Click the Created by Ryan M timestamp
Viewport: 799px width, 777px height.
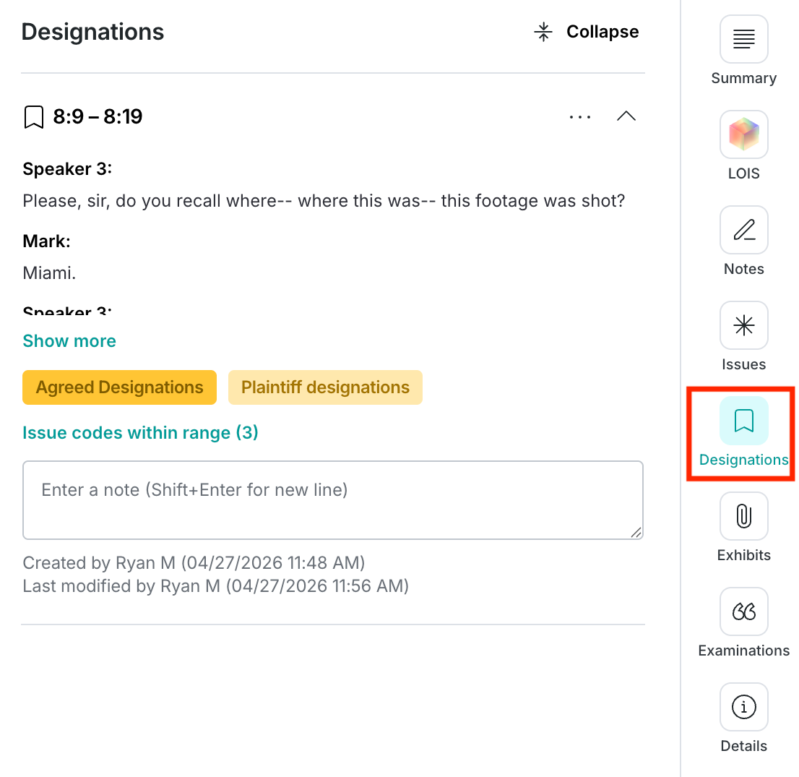[194, 563]
